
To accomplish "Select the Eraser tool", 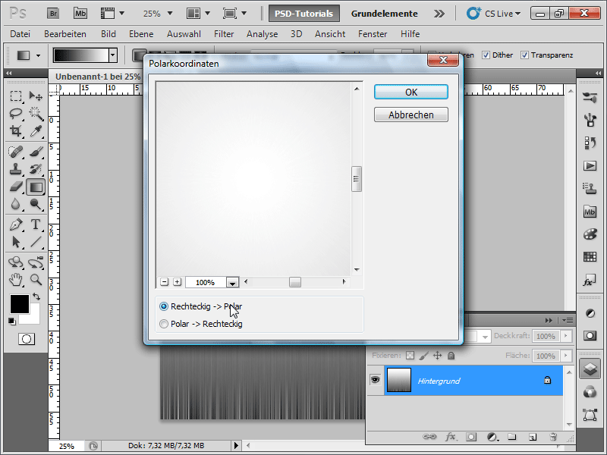I will click(x=16, y=187).
